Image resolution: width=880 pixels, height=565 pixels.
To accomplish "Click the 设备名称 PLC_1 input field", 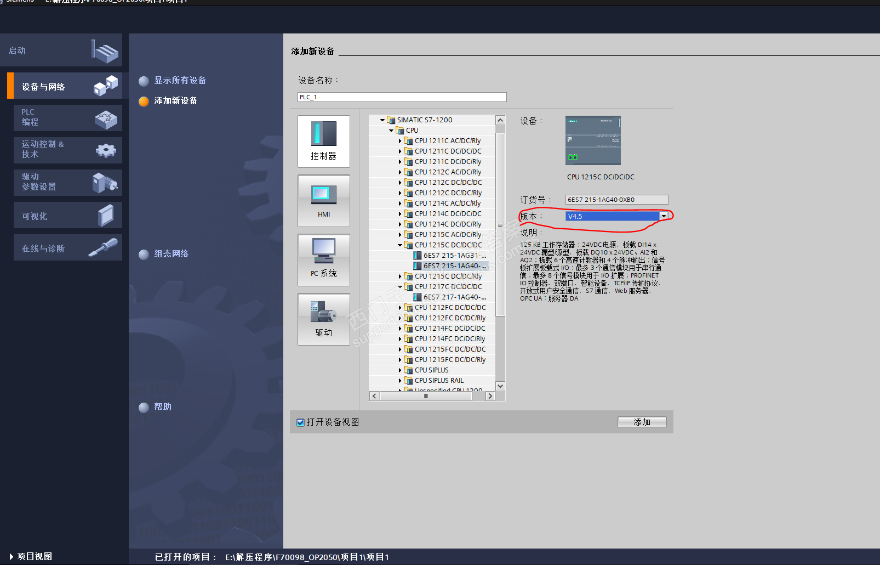I will (402, 97).
